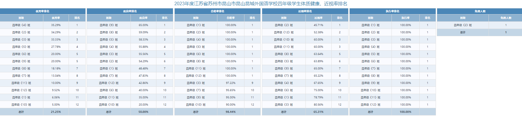Click the 78.79% value
The height and width of the screenshot is (116, 522).
pyautogui.click(x=319, y=97)
